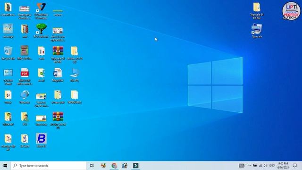Open the TYPESHALA folder in left icon group
Viewport: 302px width, 170px height.
tap(75, 97)
